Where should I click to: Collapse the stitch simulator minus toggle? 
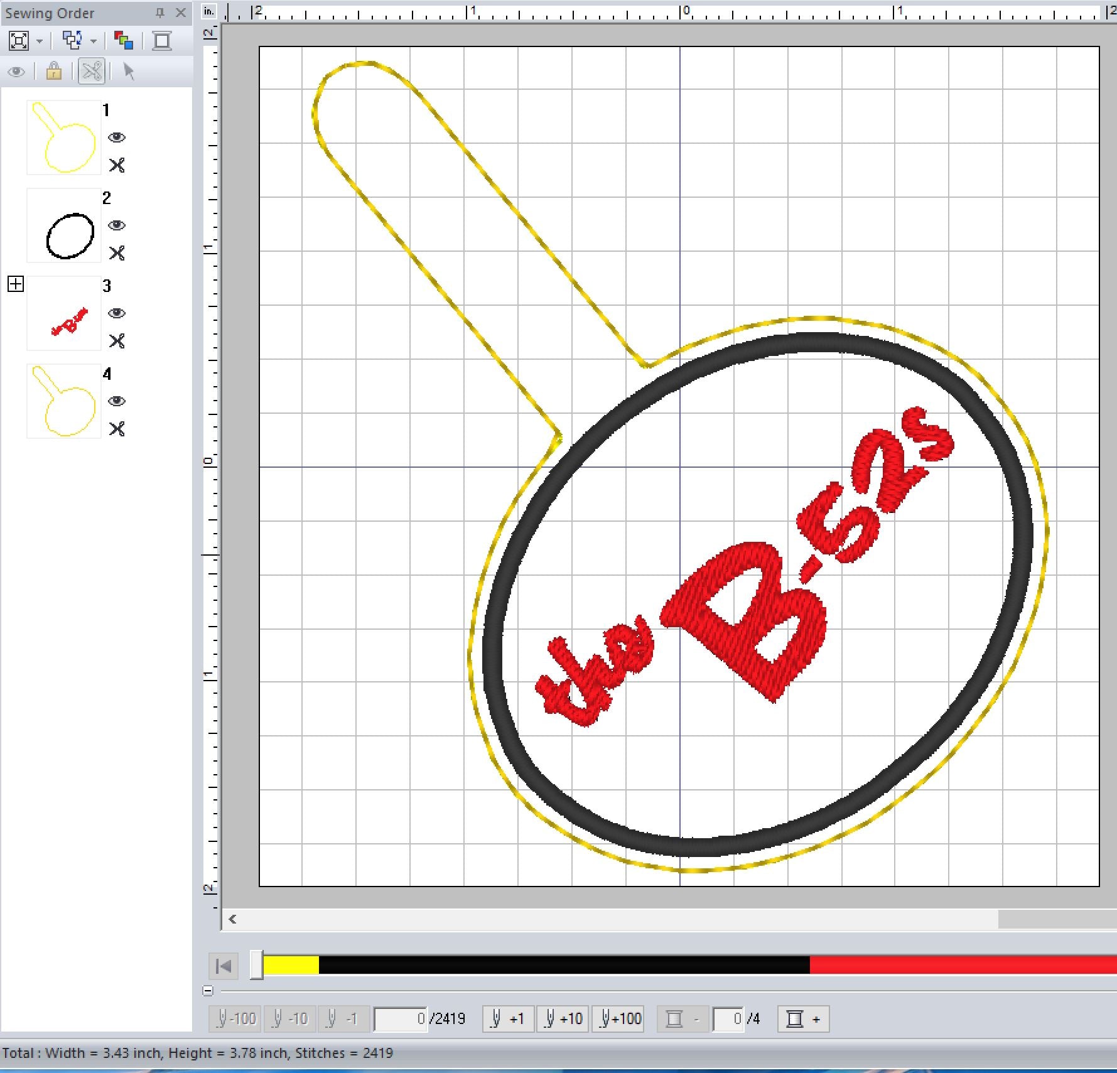[208, 991]
